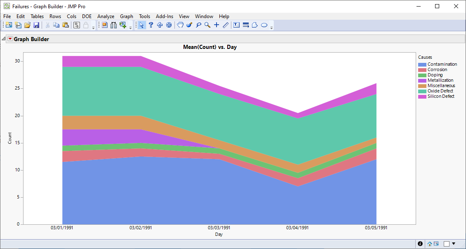Screen dimensions: 466x249
Task: Activate the Brush selection tool
Action: (189, 25)
